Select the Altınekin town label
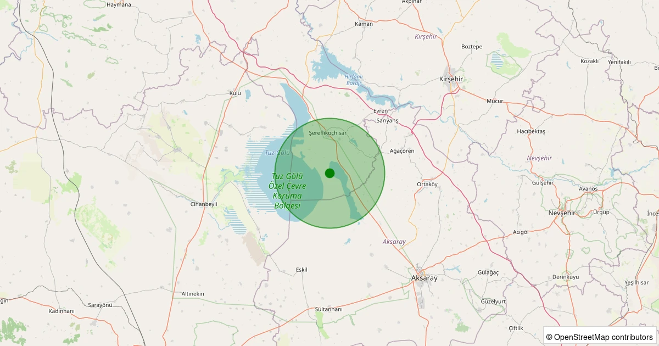This screenshot has width=659, height=346. click(x=193, y=294)
